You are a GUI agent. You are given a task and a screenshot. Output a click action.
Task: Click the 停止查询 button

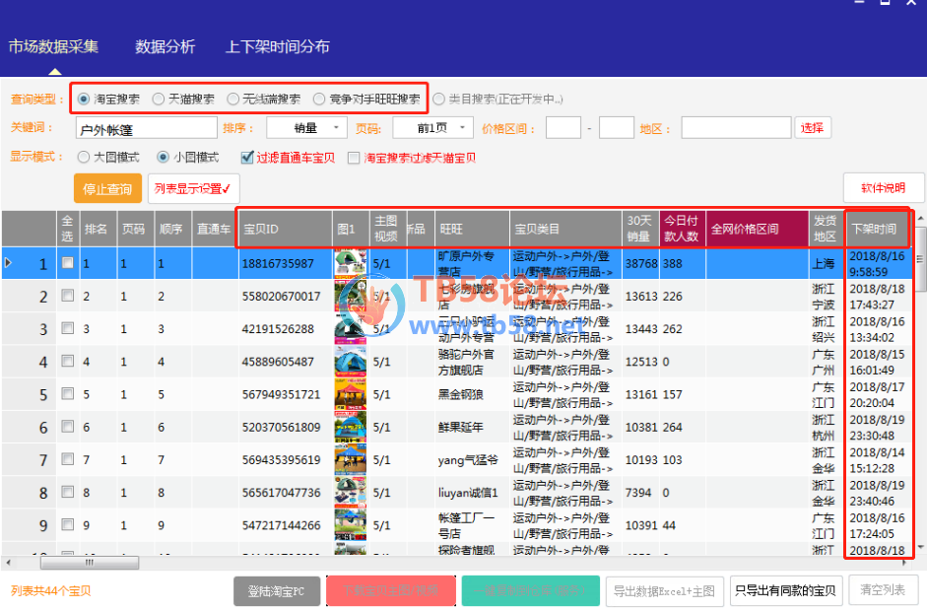pos(107,188)
